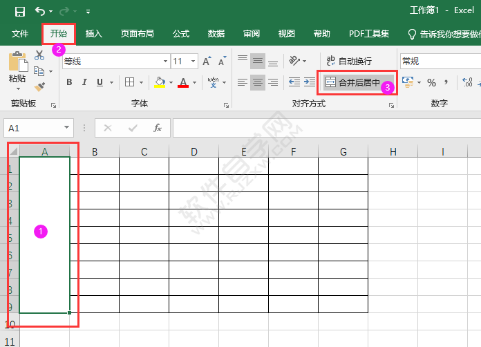Open the 剪贴板 dialog launcher
Image resolution: width=481 pixels, height=347 pixels.
click(54, 106)
